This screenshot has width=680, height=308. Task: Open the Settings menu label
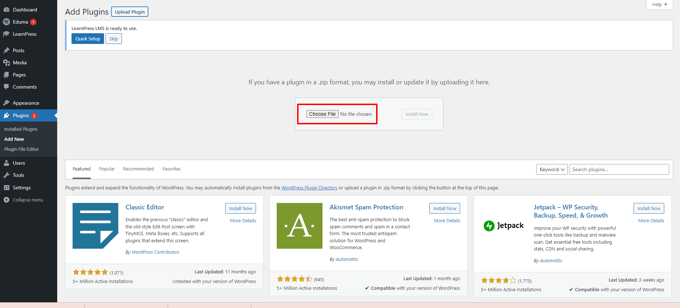(x=22, y=188)
